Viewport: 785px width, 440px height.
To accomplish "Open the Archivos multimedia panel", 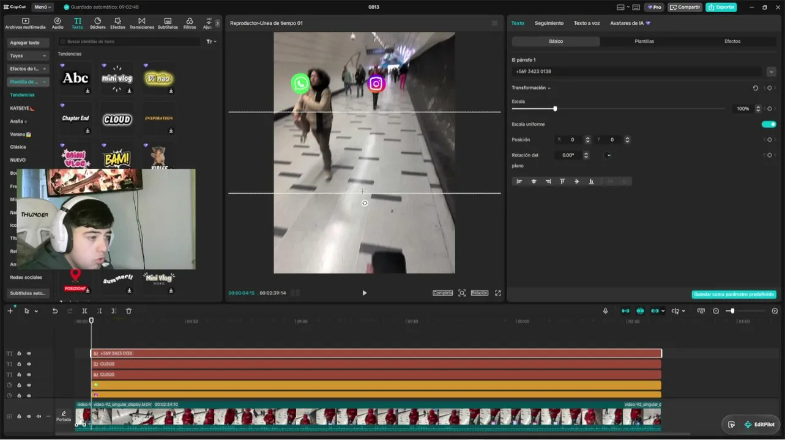I will pos(25,23).
